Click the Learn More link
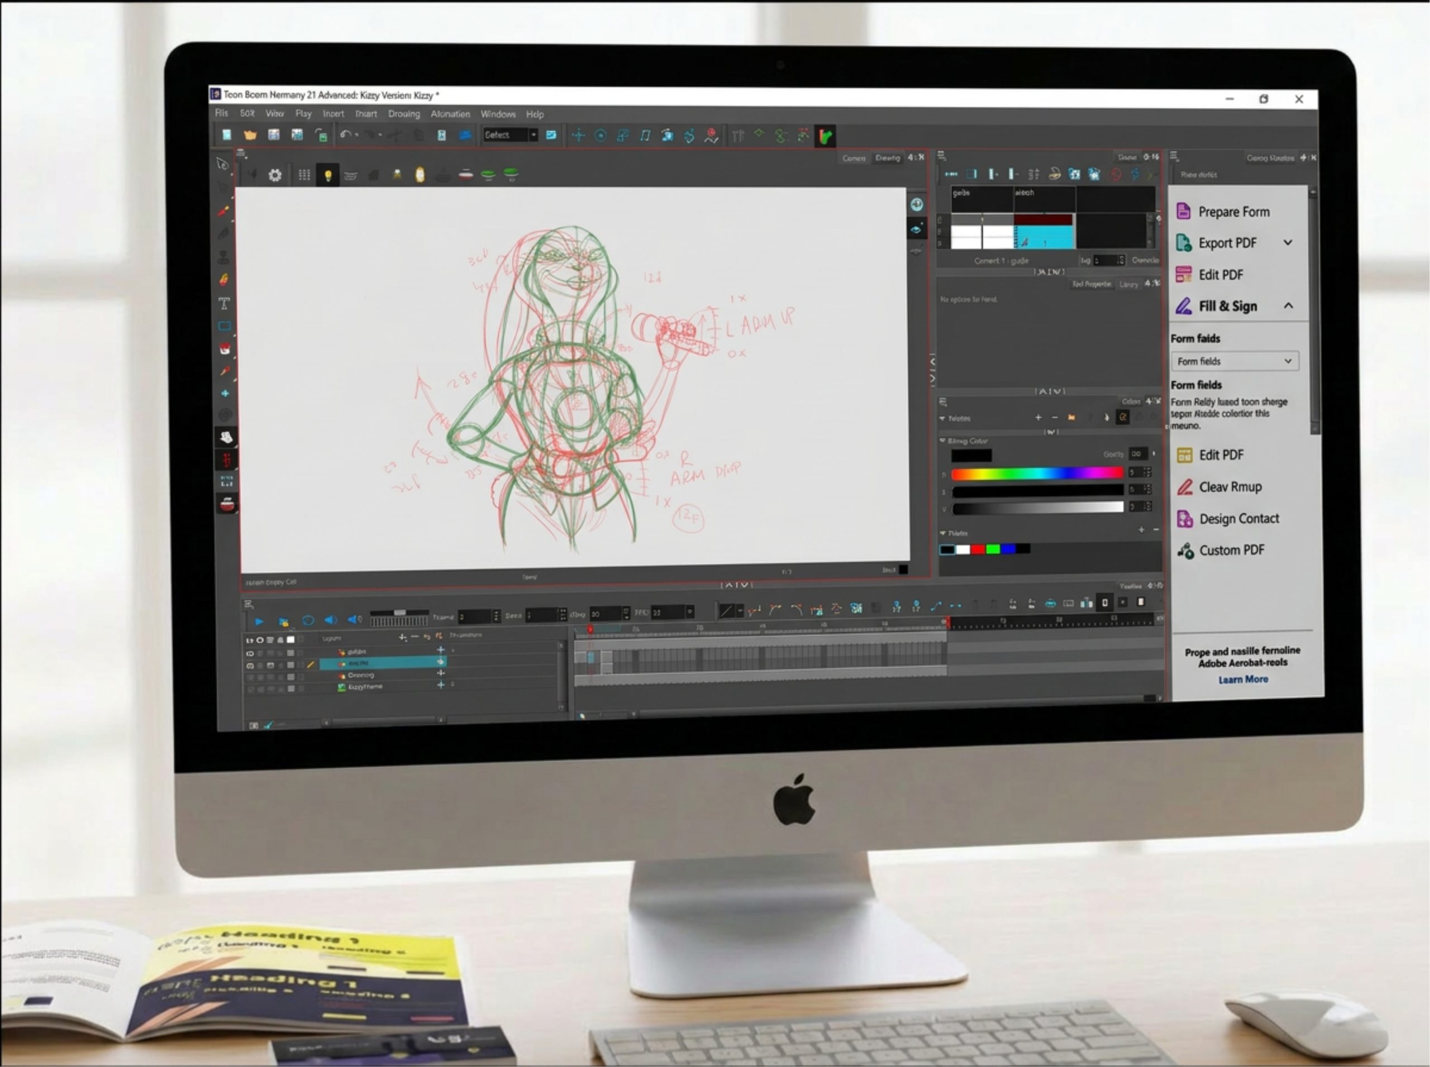 (x=1243, y=680)
